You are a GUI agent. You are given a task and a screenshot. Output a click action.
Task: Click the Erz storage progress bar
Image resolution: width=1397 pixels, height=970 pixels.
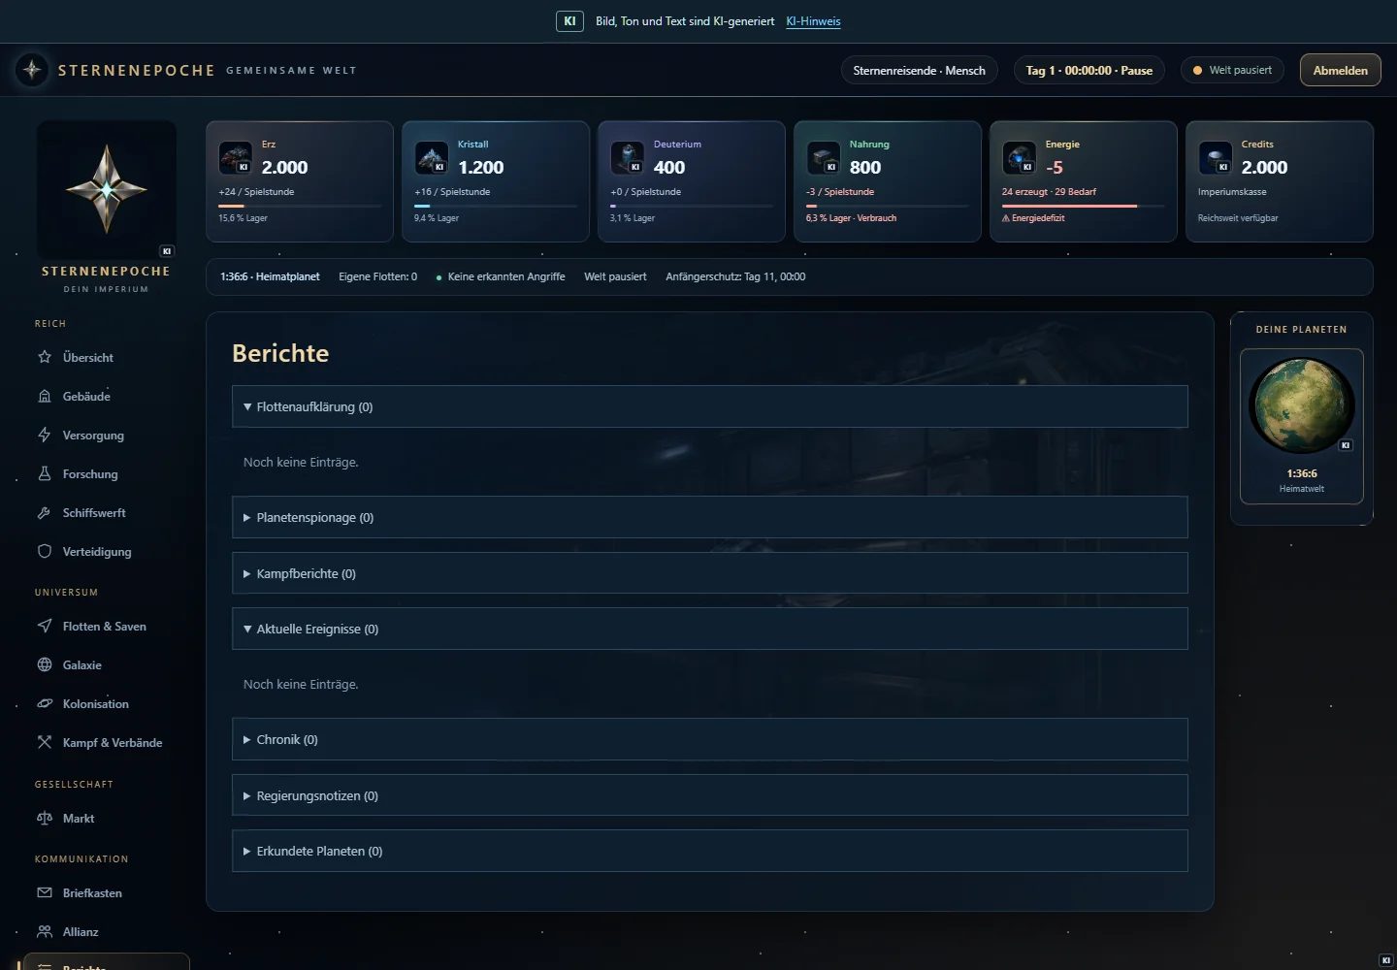(300, 206)
